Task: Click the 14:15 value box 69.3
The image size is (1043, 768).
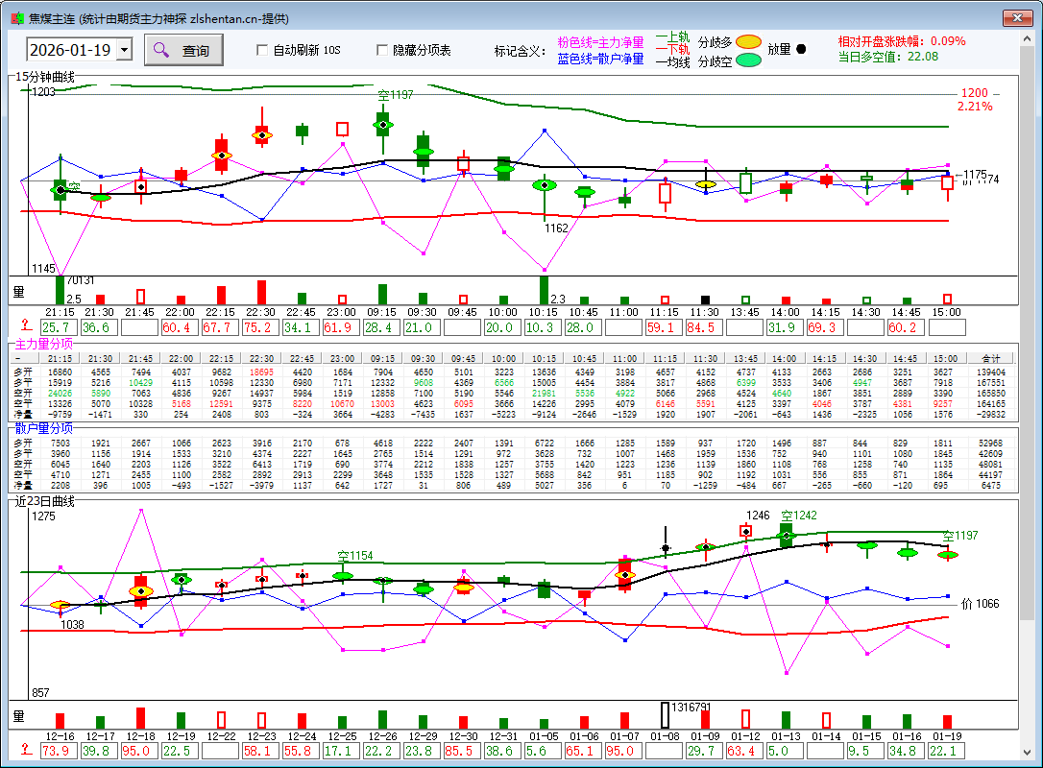Action: (x=826, y=327)
